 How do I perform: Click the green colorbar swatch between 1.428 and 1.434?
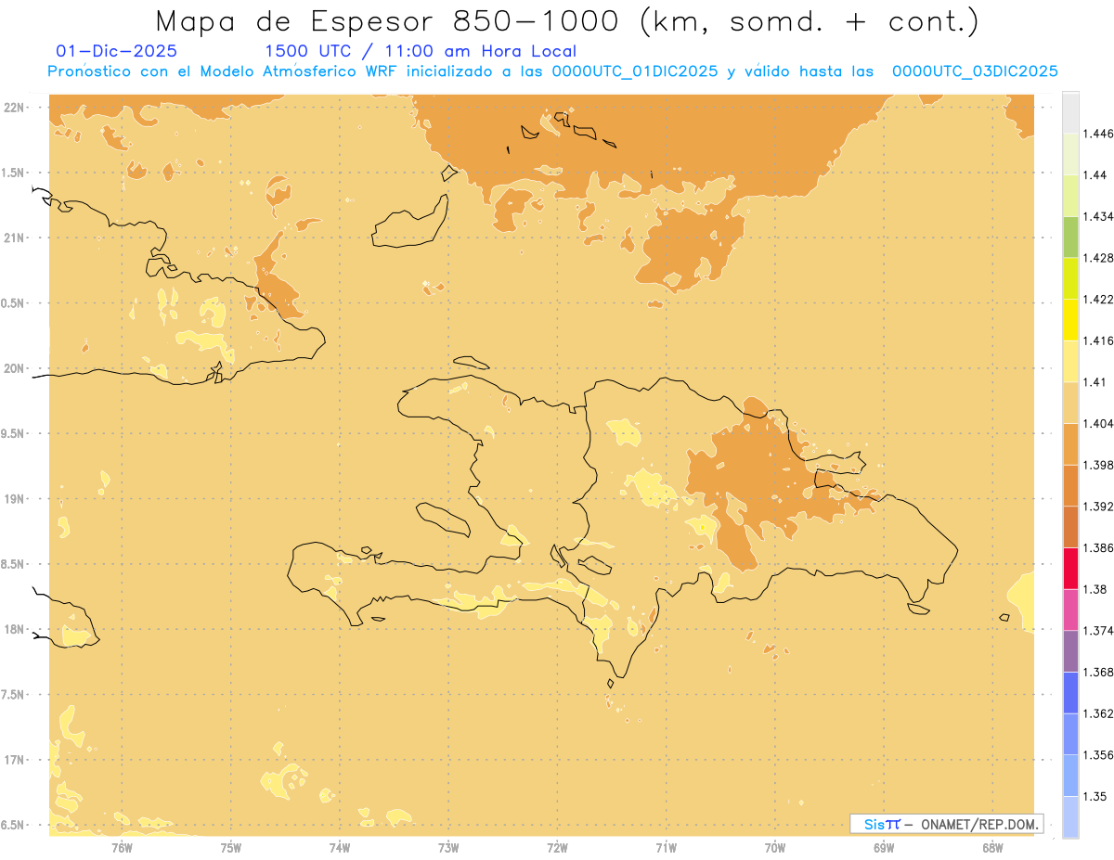click(1070, 237)
